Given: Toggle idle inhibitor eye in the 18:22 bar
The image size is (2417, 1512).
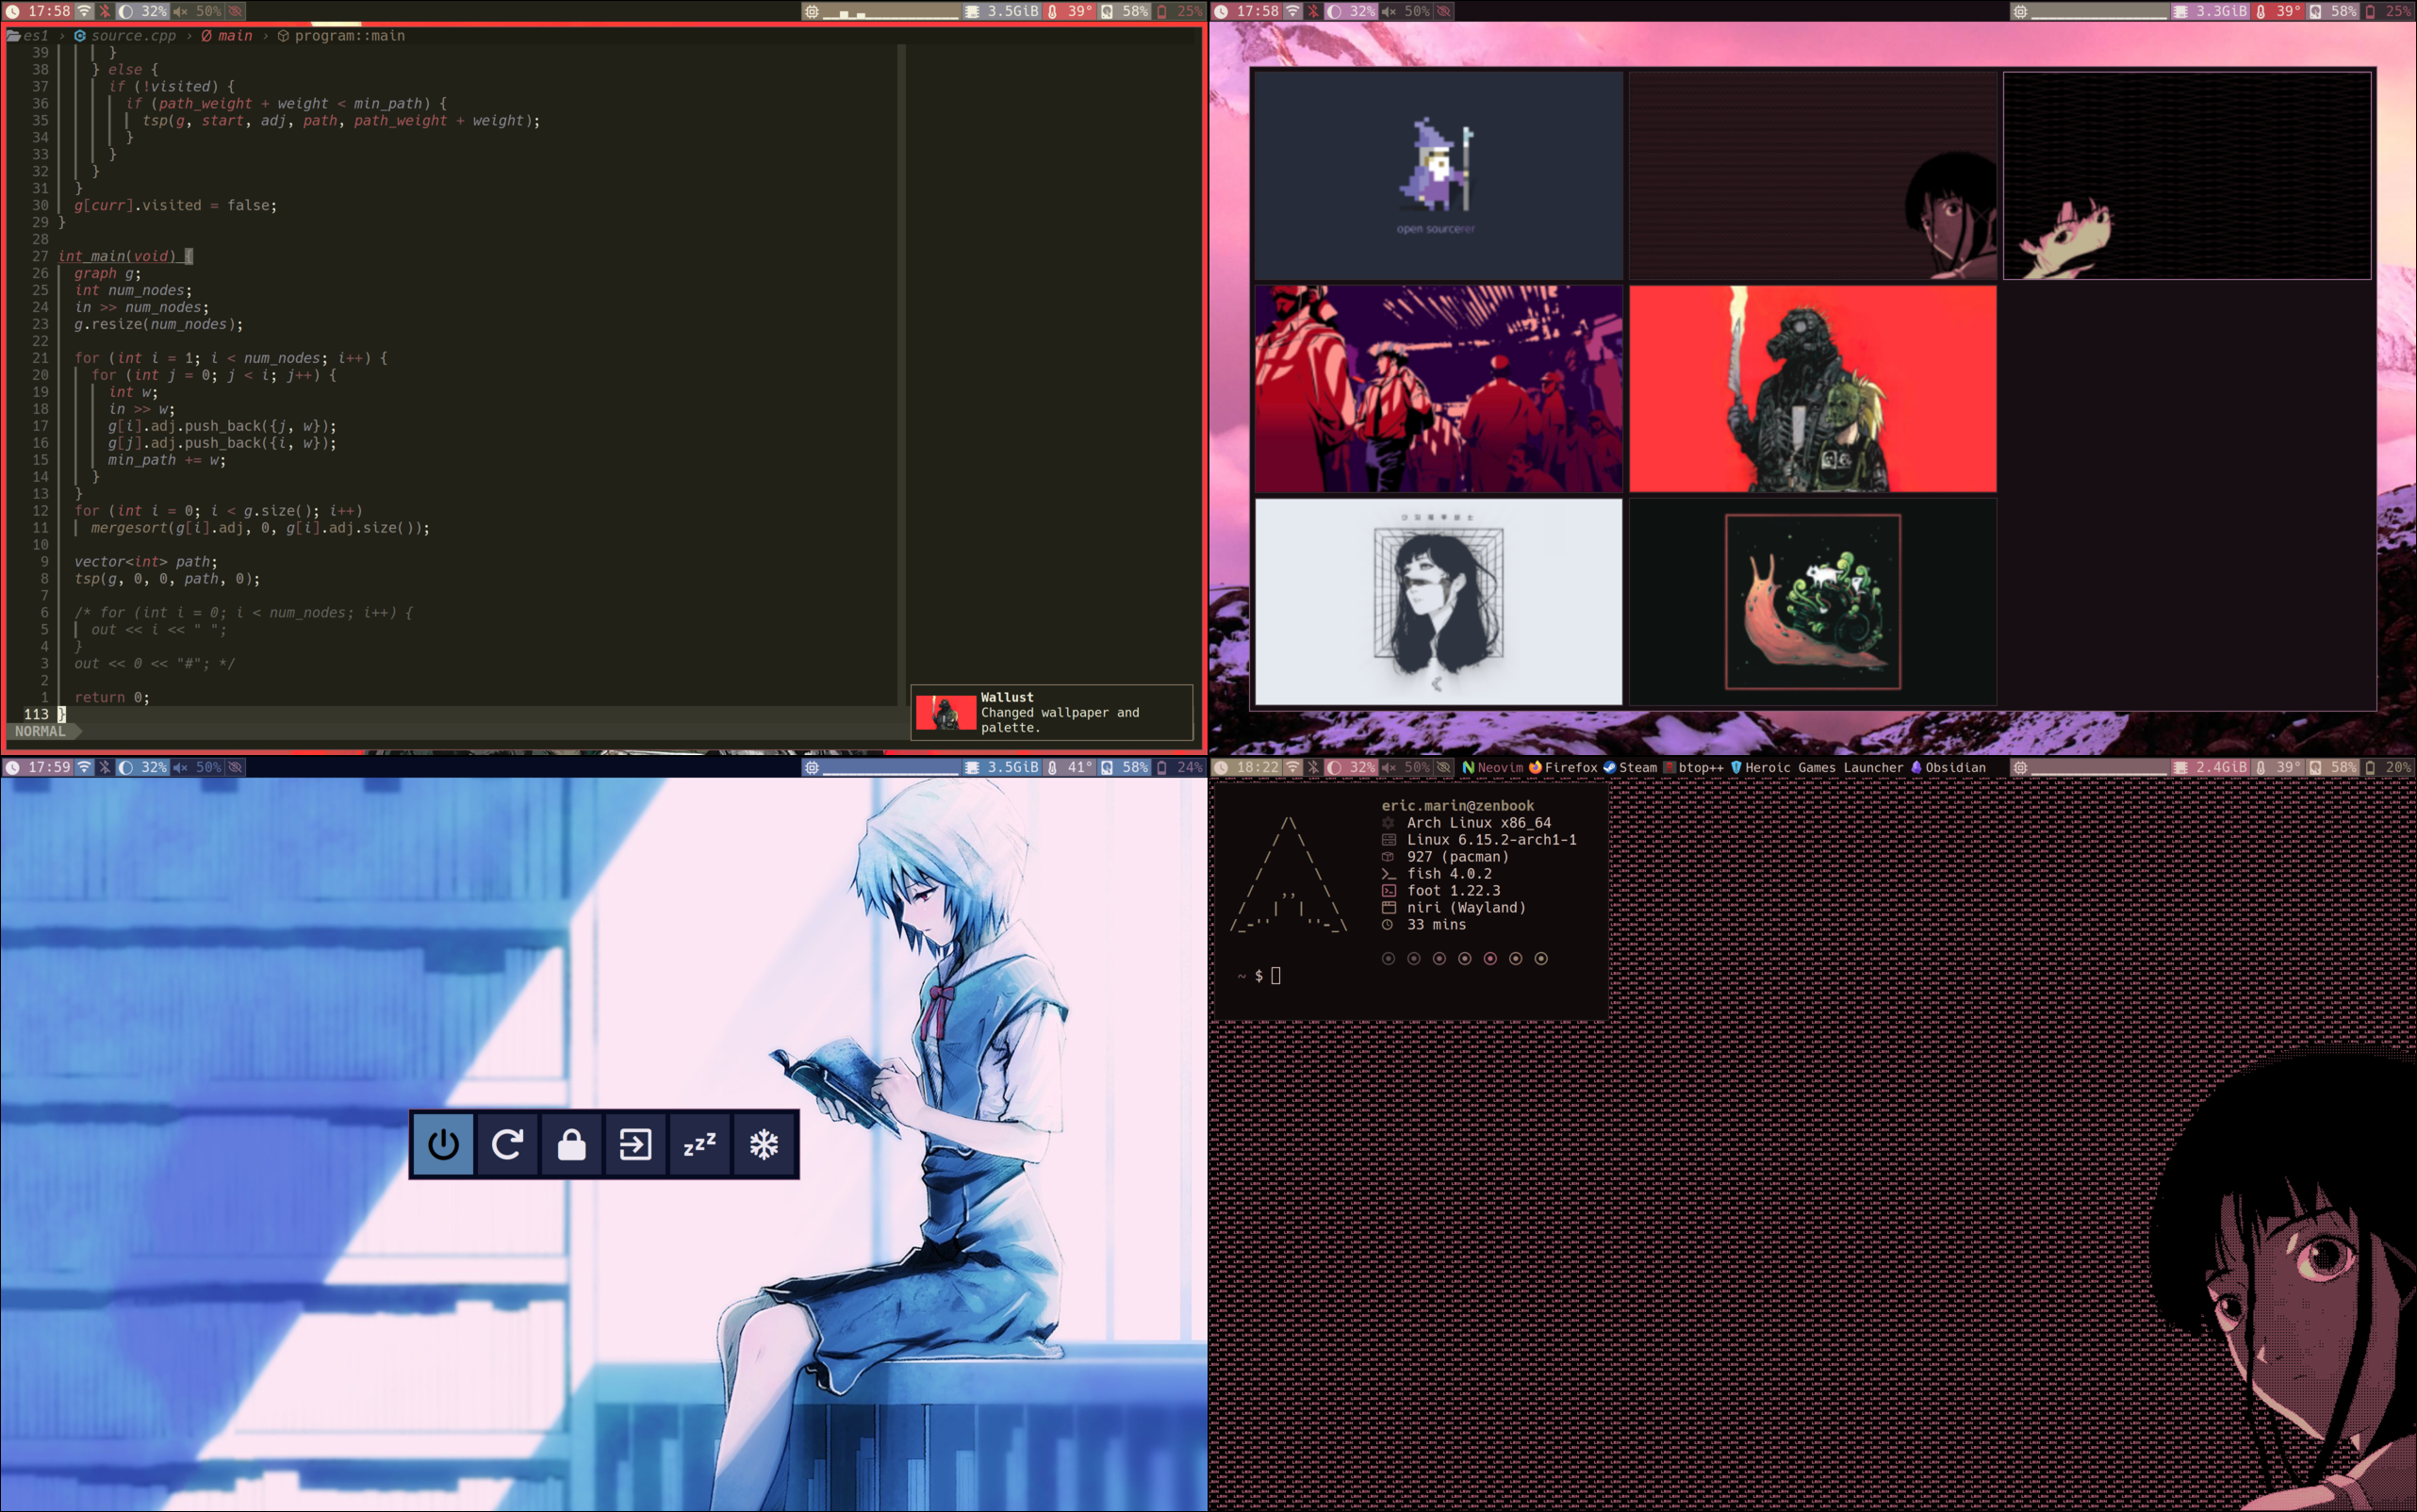Looking at the screenshot, I should tap(1444, 767).
